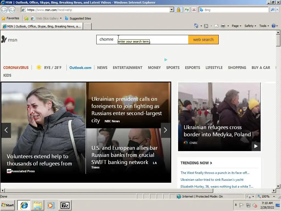
Task: Click the MSN butterfly logo
Action: [x=4, y=39]
